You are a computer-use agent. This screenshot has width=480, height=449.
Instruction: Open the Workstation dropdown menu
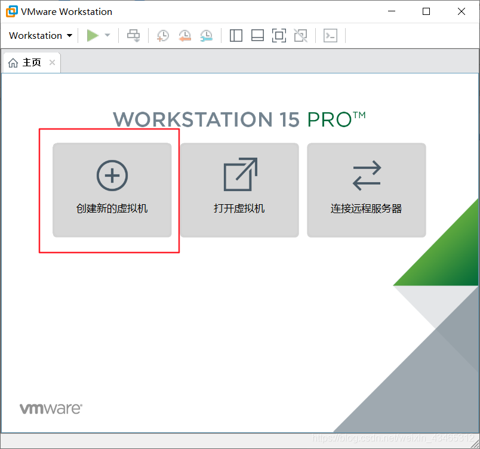[41, 35]
